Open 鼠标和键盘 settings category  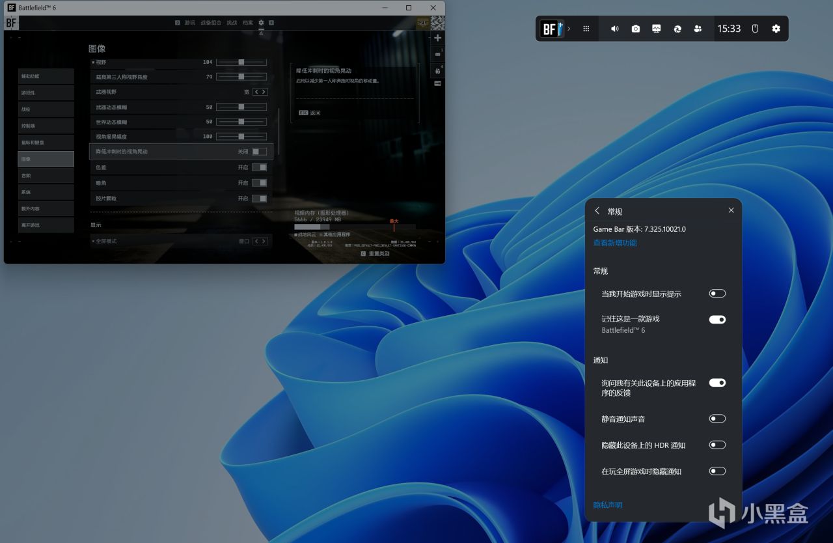[46, 142]
